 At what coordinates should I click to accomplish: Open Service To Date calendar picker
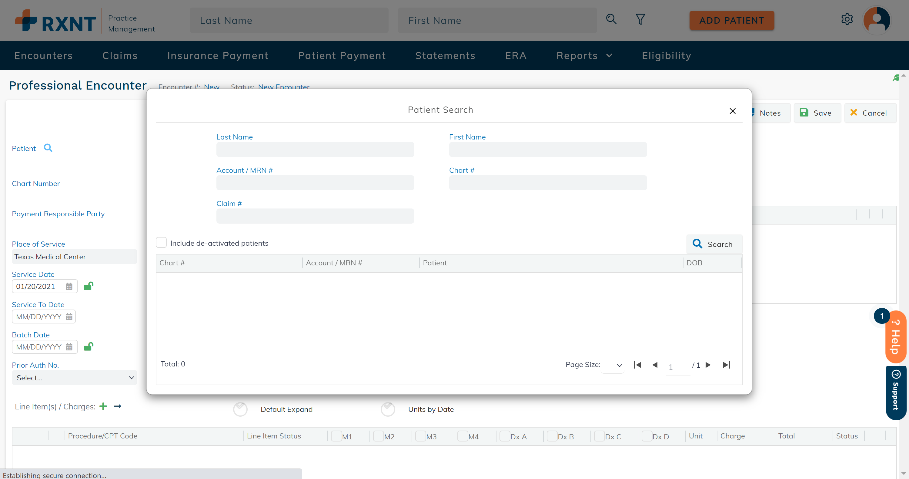click(69, 317)
